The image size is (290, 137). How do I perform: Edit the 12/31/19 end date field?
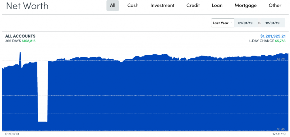pos(272,23)
